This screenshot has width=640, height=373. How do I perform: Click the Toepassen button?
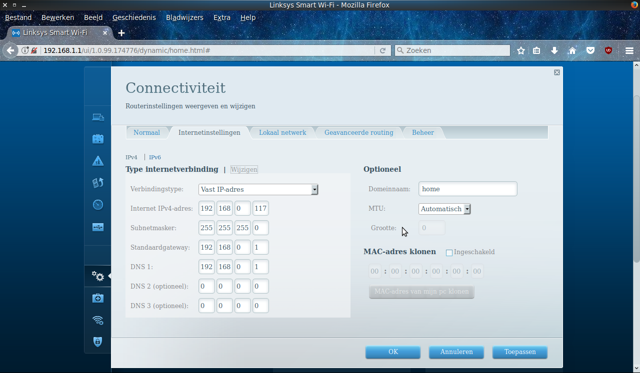[x=520, y=352]
